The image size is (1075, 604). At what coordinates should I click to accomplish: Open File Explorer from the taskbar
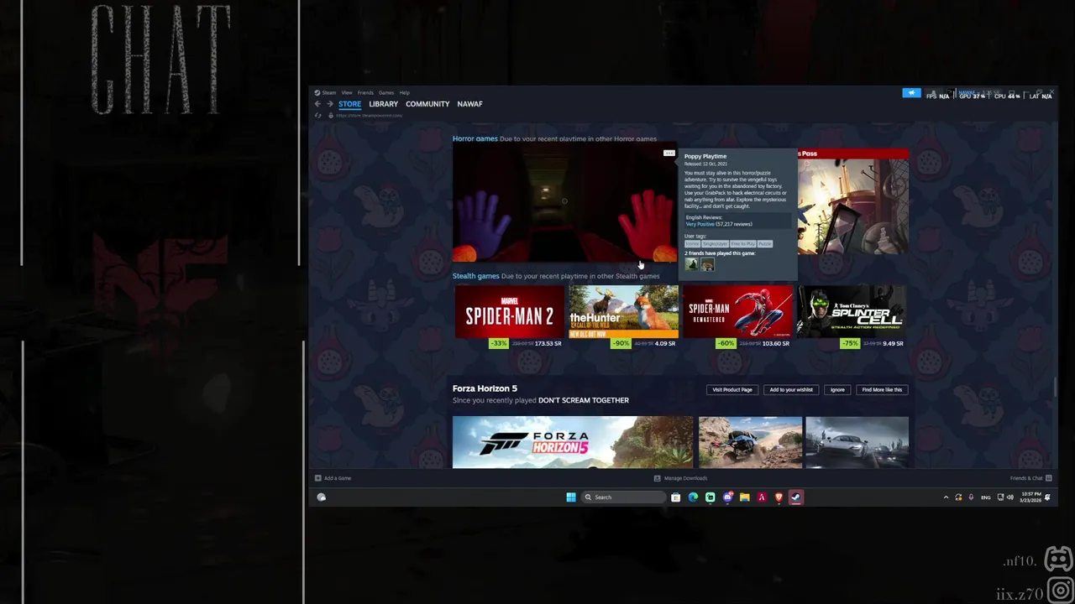point(744,497)
